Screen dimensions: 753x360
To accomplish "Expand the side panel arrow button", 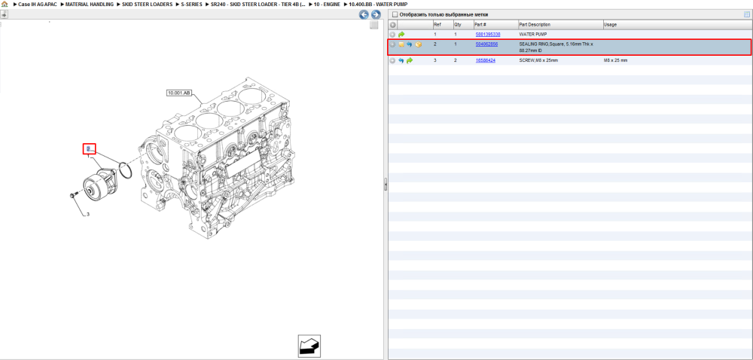I will point(3,14).
